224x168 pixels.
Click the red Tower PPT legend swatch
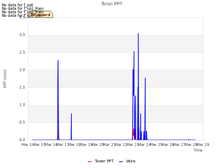tap(90, 162)
